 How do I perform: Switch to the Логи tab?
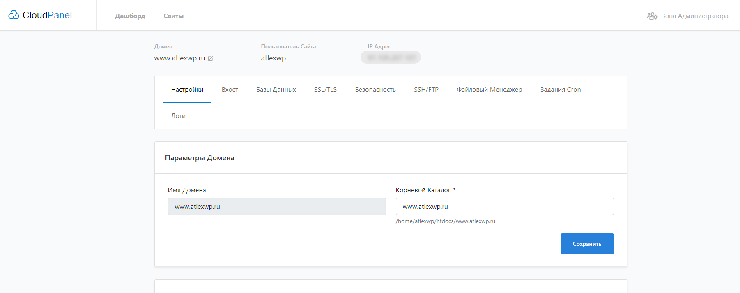click(x=178, y=116)
